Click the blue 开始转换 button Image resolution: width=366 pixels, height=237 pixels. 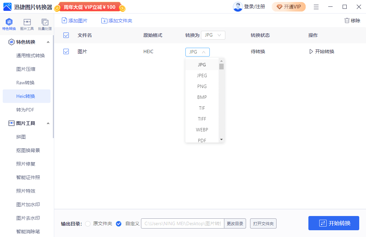[334, 223]
